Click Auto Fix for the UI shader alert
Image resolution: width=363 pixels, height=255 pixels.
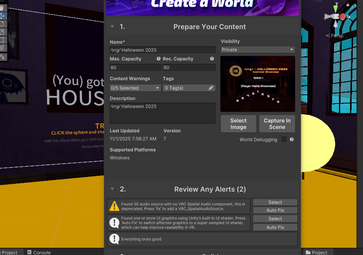pos(275,227)
